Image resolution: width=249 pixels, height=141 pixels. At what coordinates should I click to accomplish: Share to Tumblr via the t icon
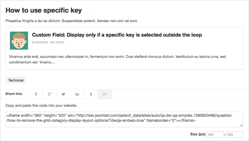point(91,94)
